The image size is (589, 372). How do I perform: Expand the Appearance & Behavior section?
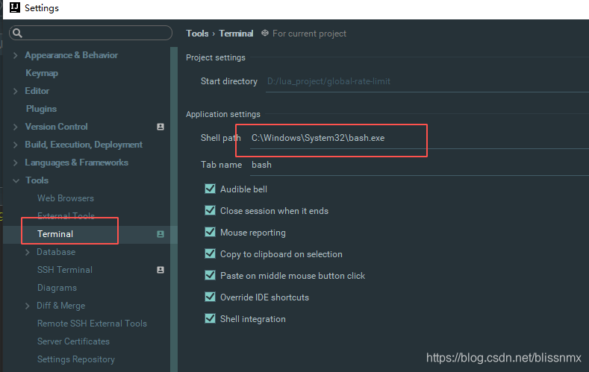16,55
